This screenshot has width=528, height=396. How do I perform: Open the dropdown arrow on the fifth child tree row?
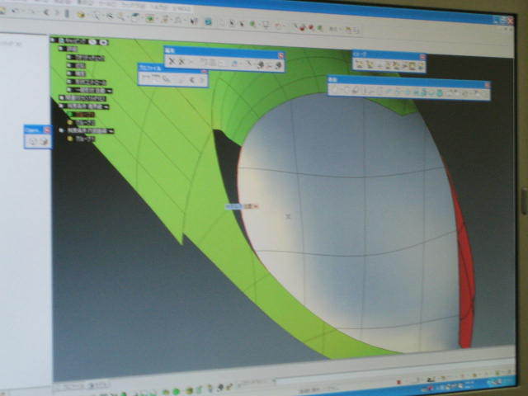109,91
